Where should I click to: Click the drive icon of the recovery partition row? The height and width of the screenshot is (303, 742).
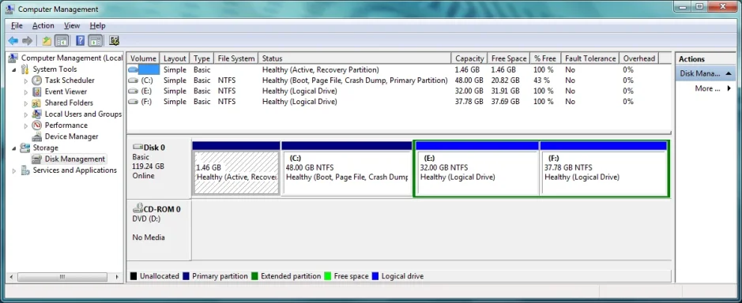133,70
